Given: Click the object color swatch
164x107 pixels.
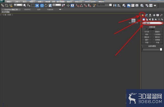Looking at the screenshot, I should coord(161,49).
